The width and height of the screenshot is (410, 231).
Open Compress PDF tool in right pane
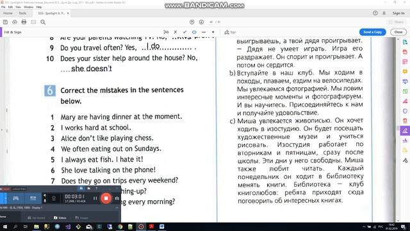click(405, 121)
